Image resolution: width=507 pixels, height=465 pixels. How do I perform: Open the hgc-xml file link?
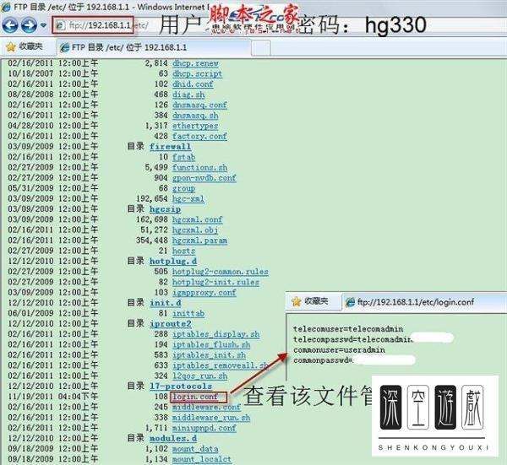point(188,198)
